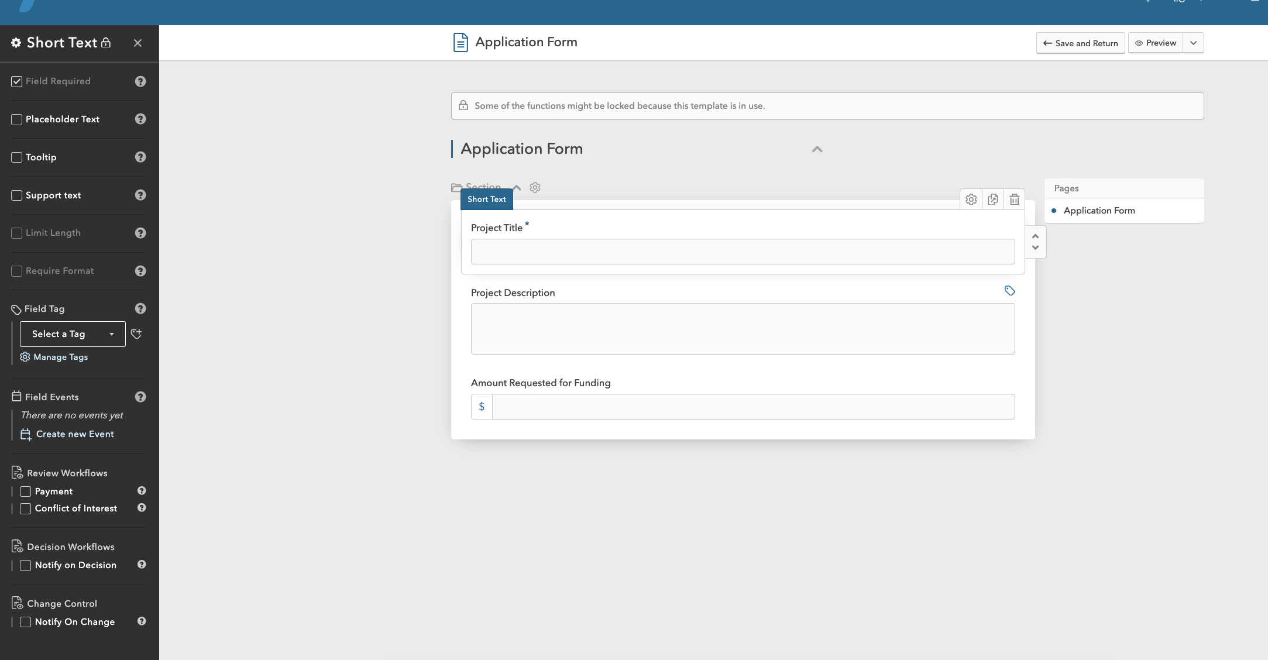1268x660 pixels.
Task: Open the Section settings gear icon
Action: point(535,188)
